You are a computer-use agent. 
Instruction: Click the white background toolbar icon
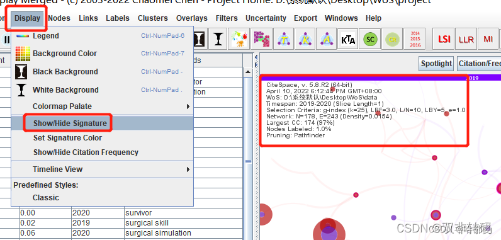click(x=218, y=39)
